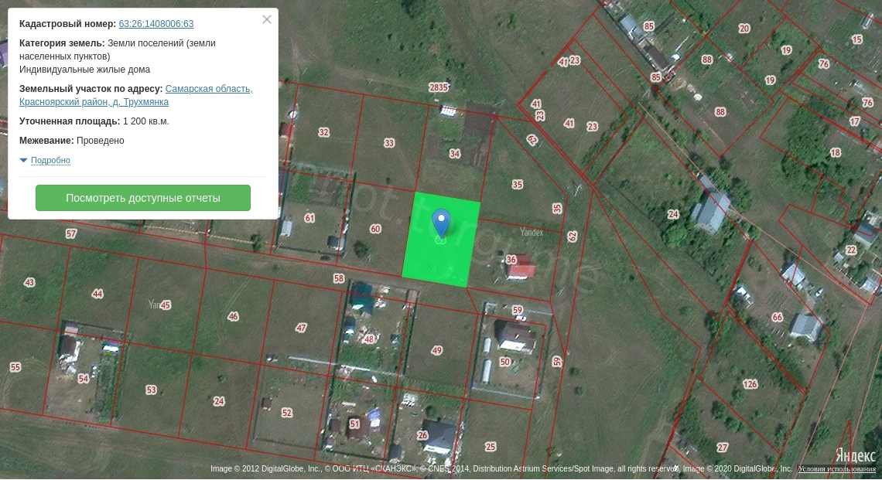The image size is (882, 480).
Task: Open the Условия использования link
Action: pyautogui.click(x=837, y=469)
